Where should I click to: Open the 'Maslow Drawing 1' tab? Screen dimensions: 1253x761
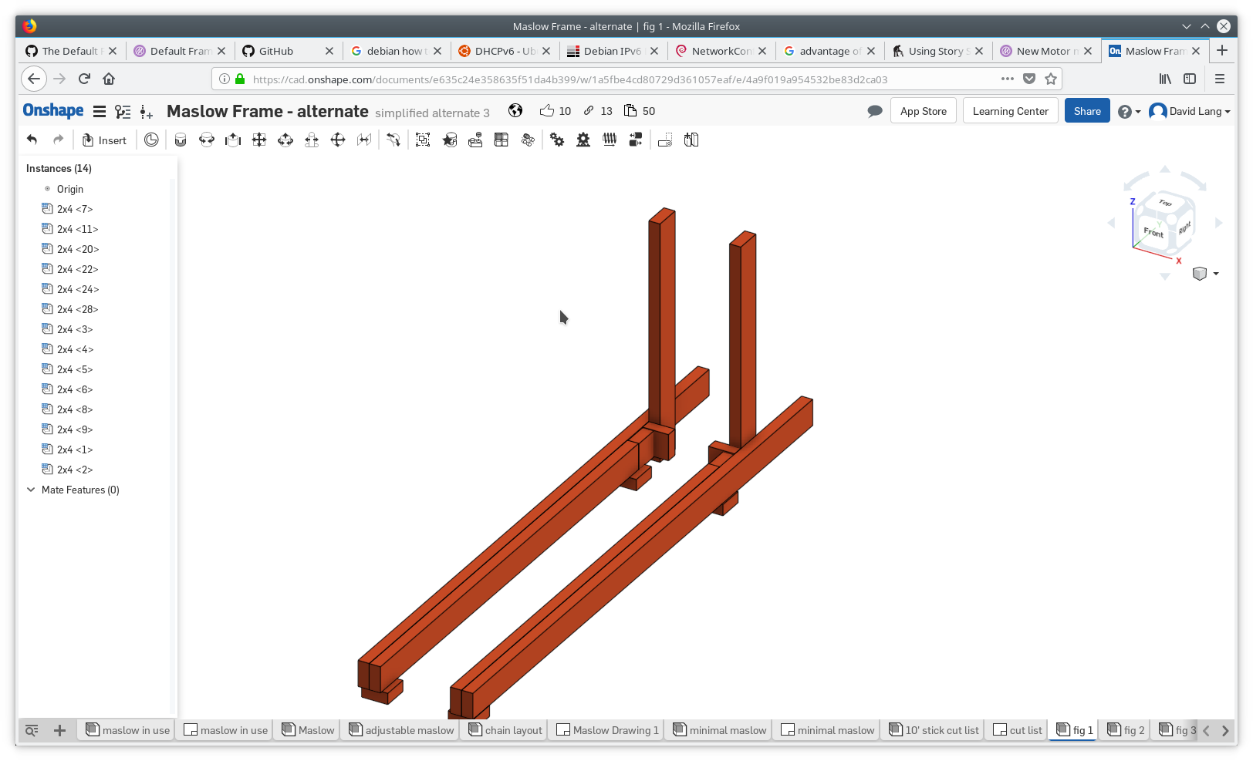point(608,730)
